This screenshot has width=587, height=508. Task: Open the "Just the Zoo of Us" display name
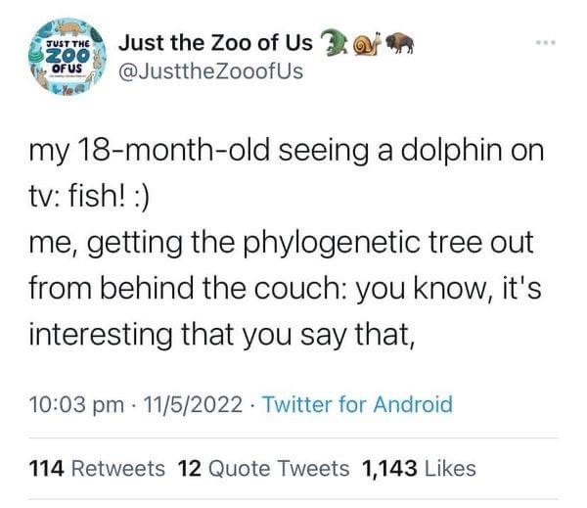(x=215, y=42)
